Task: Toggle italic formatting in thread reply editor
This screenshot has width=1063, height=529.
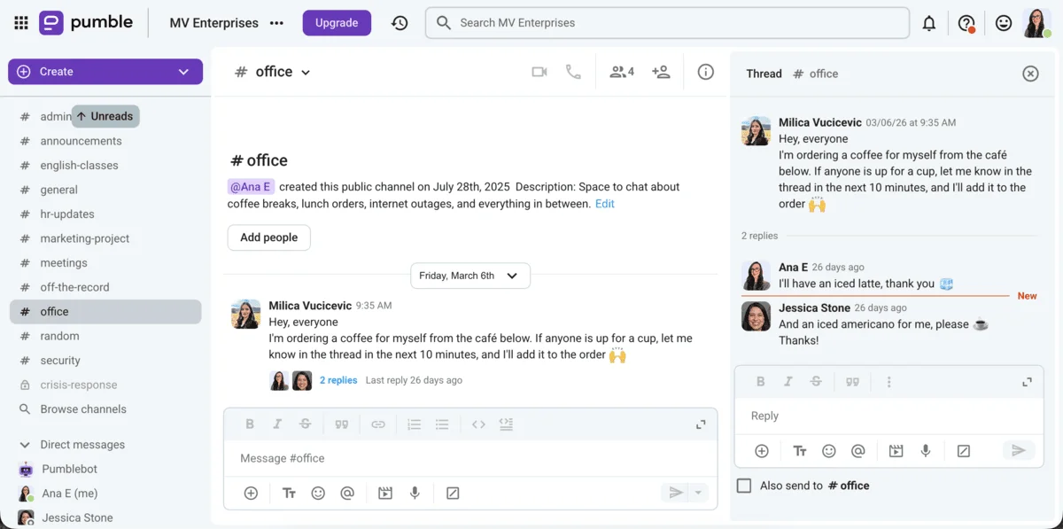Action: tap(788, 382)
